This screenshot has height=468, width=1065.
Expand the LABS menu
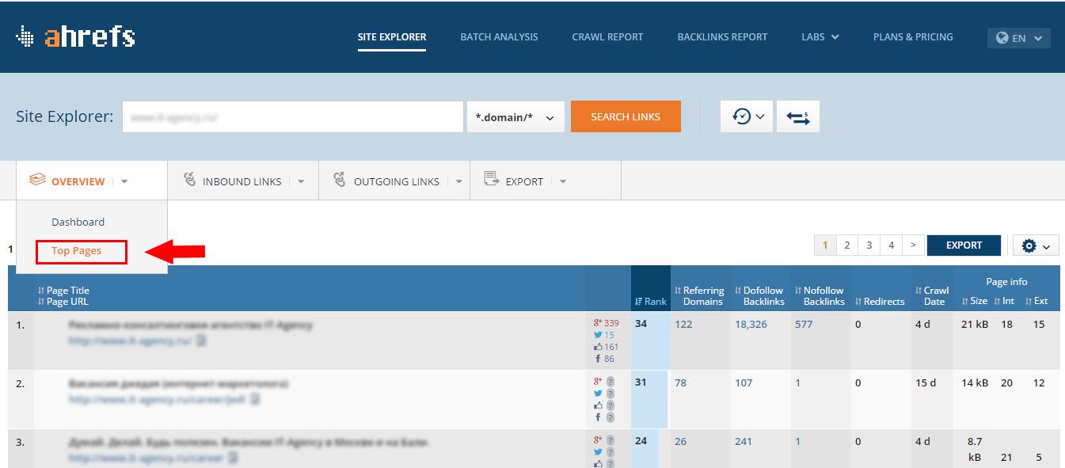[820, 36]
